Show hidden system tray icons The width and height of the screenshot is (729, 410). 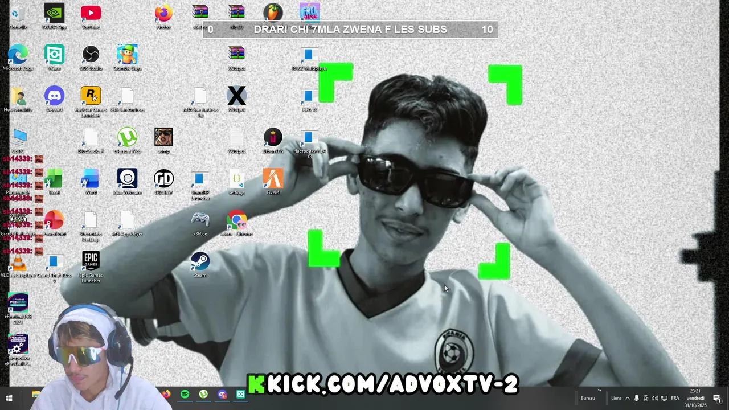coord(628,399)
